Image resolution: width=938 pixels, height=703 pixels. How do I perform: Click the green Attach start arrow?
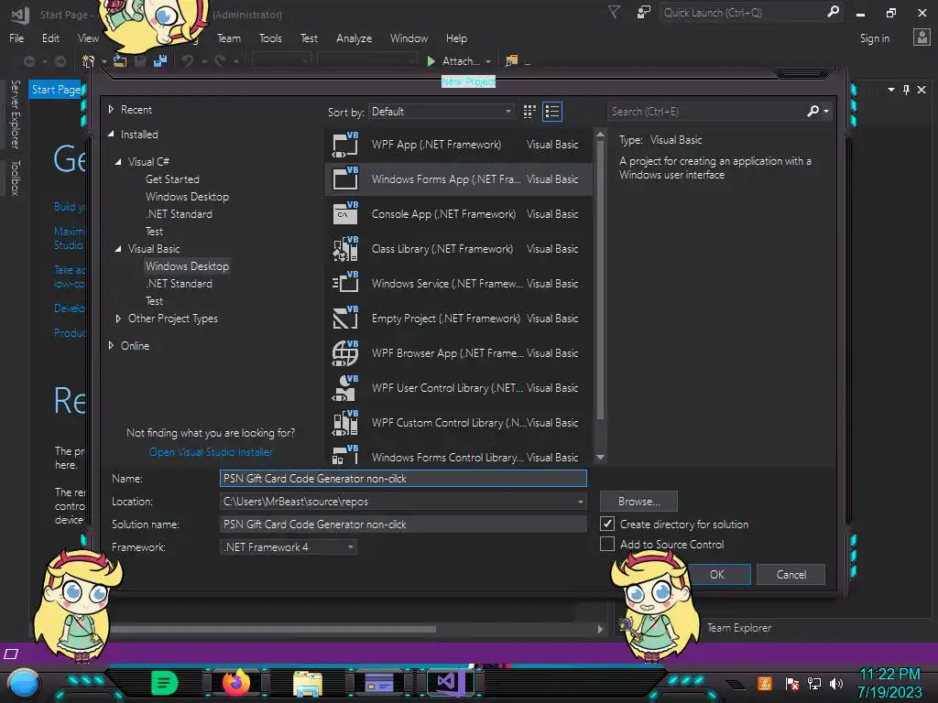(x=431, y=61)
